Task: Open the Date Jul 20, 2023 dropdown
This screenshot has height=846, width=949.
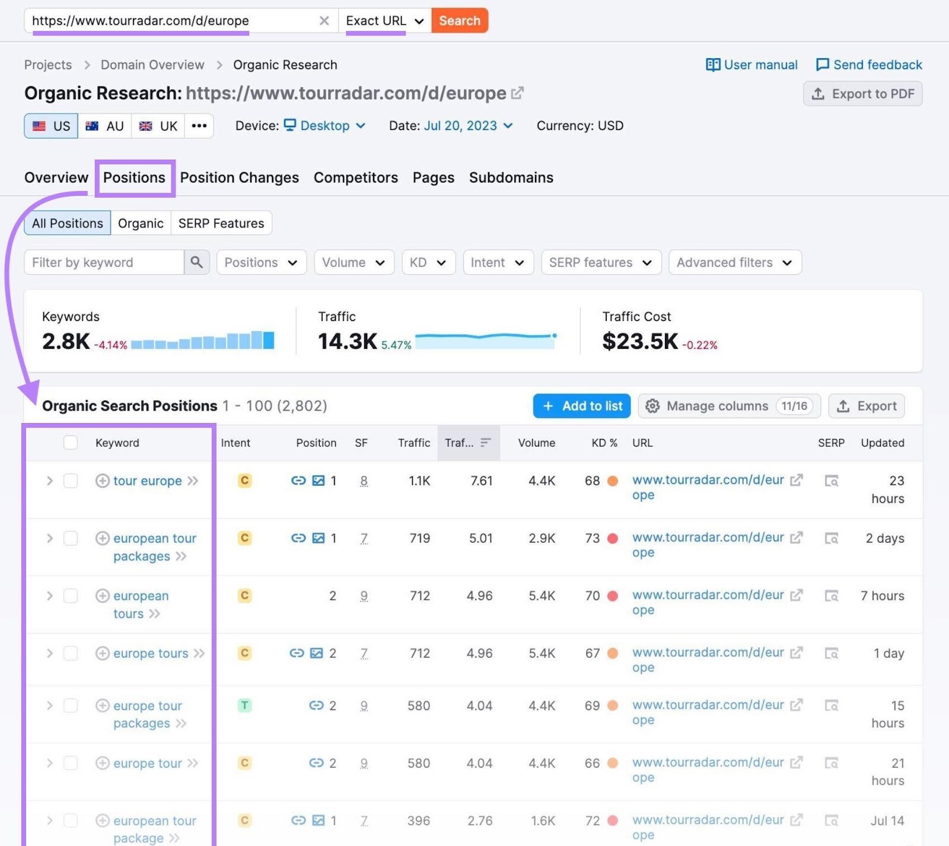Action: 468,126
